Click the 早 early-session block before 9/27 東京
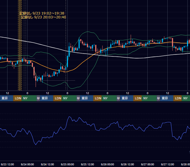Screen dimensions: 190x167 coord(158,98)
